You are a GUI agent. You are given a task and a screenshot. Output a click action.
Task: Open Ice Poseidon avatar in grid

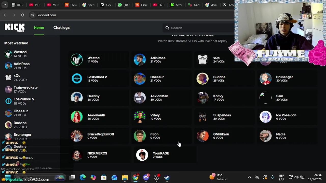pyautogui.click(x=265, y=117)
